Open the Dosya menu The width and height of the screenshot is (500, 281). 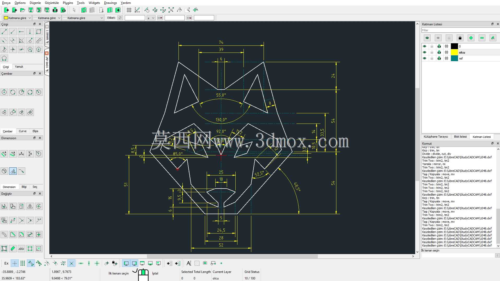pos(6,3)
